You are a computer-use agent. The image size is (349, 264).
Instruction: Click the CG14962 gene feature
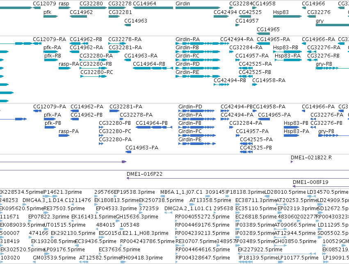(x=78, y=16)
